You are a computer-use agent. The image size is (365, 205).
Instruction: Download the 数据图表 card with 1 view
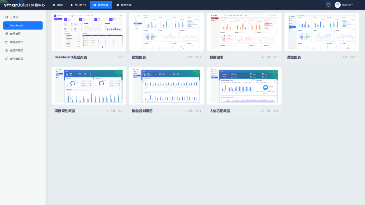click(x=266, y=57)
